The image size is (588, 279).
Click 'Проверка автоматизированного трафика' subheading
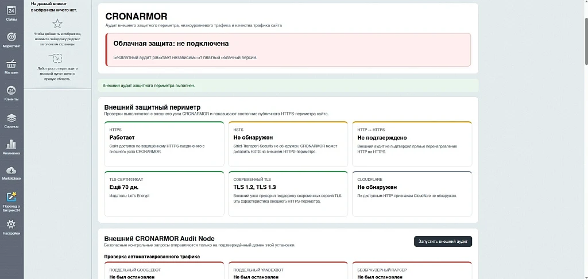tap(152, 257)
